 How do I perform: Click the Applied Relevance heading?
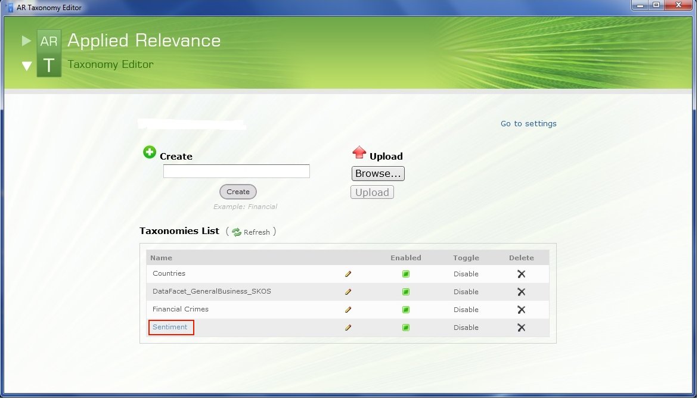[144, 40]
